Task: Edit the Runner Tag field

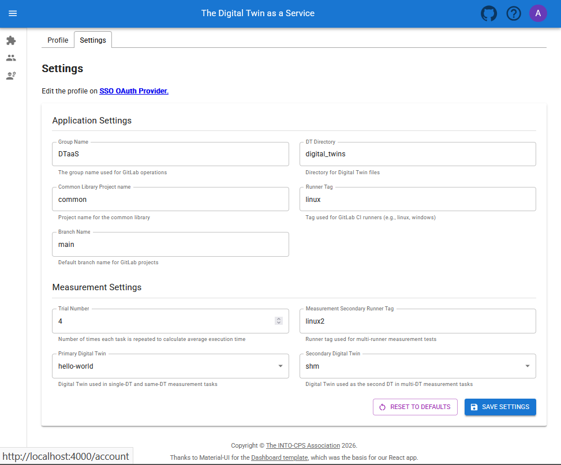Action: (417, 199)
